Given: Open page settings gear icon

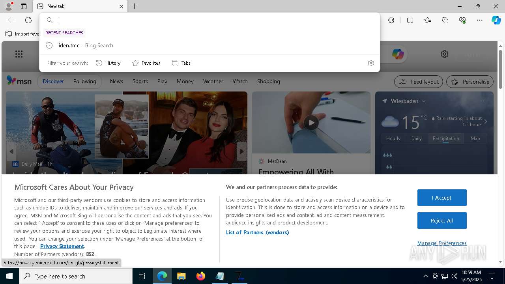Looking at the screenshot, I should point(445,54).
